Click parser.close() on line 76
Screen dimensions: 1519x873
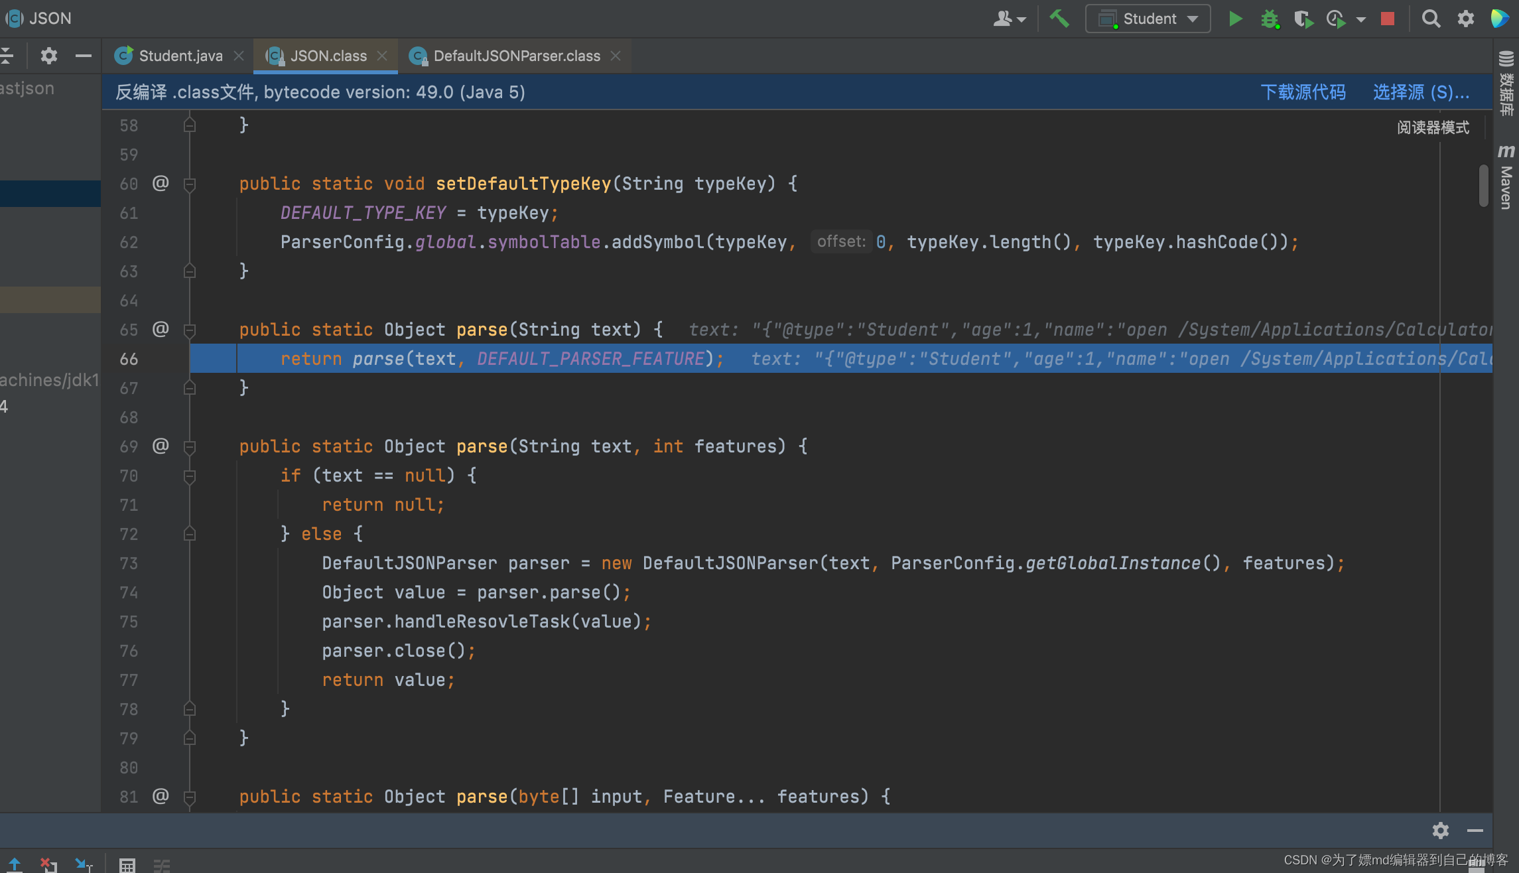click(394, 651)
